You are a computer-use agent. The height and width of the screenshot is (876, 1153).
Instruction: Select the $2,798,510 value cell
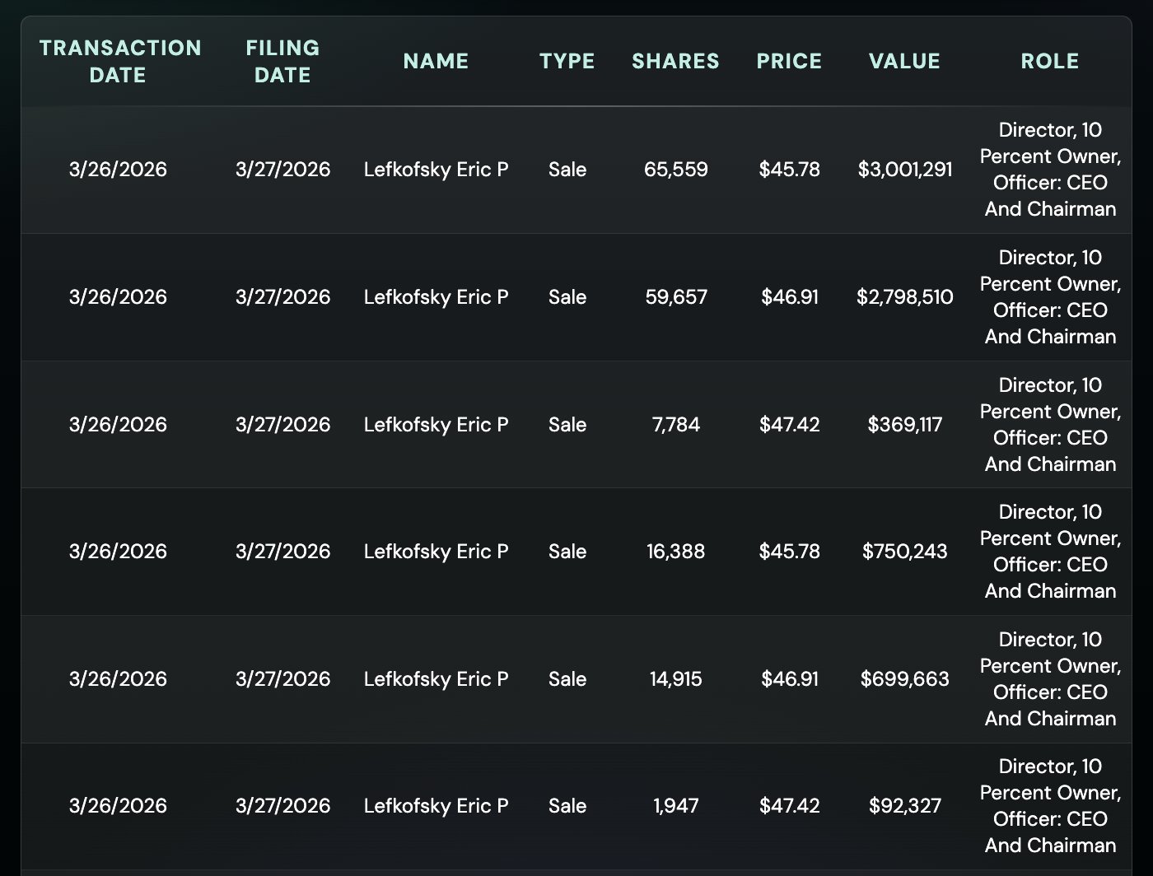904,297
